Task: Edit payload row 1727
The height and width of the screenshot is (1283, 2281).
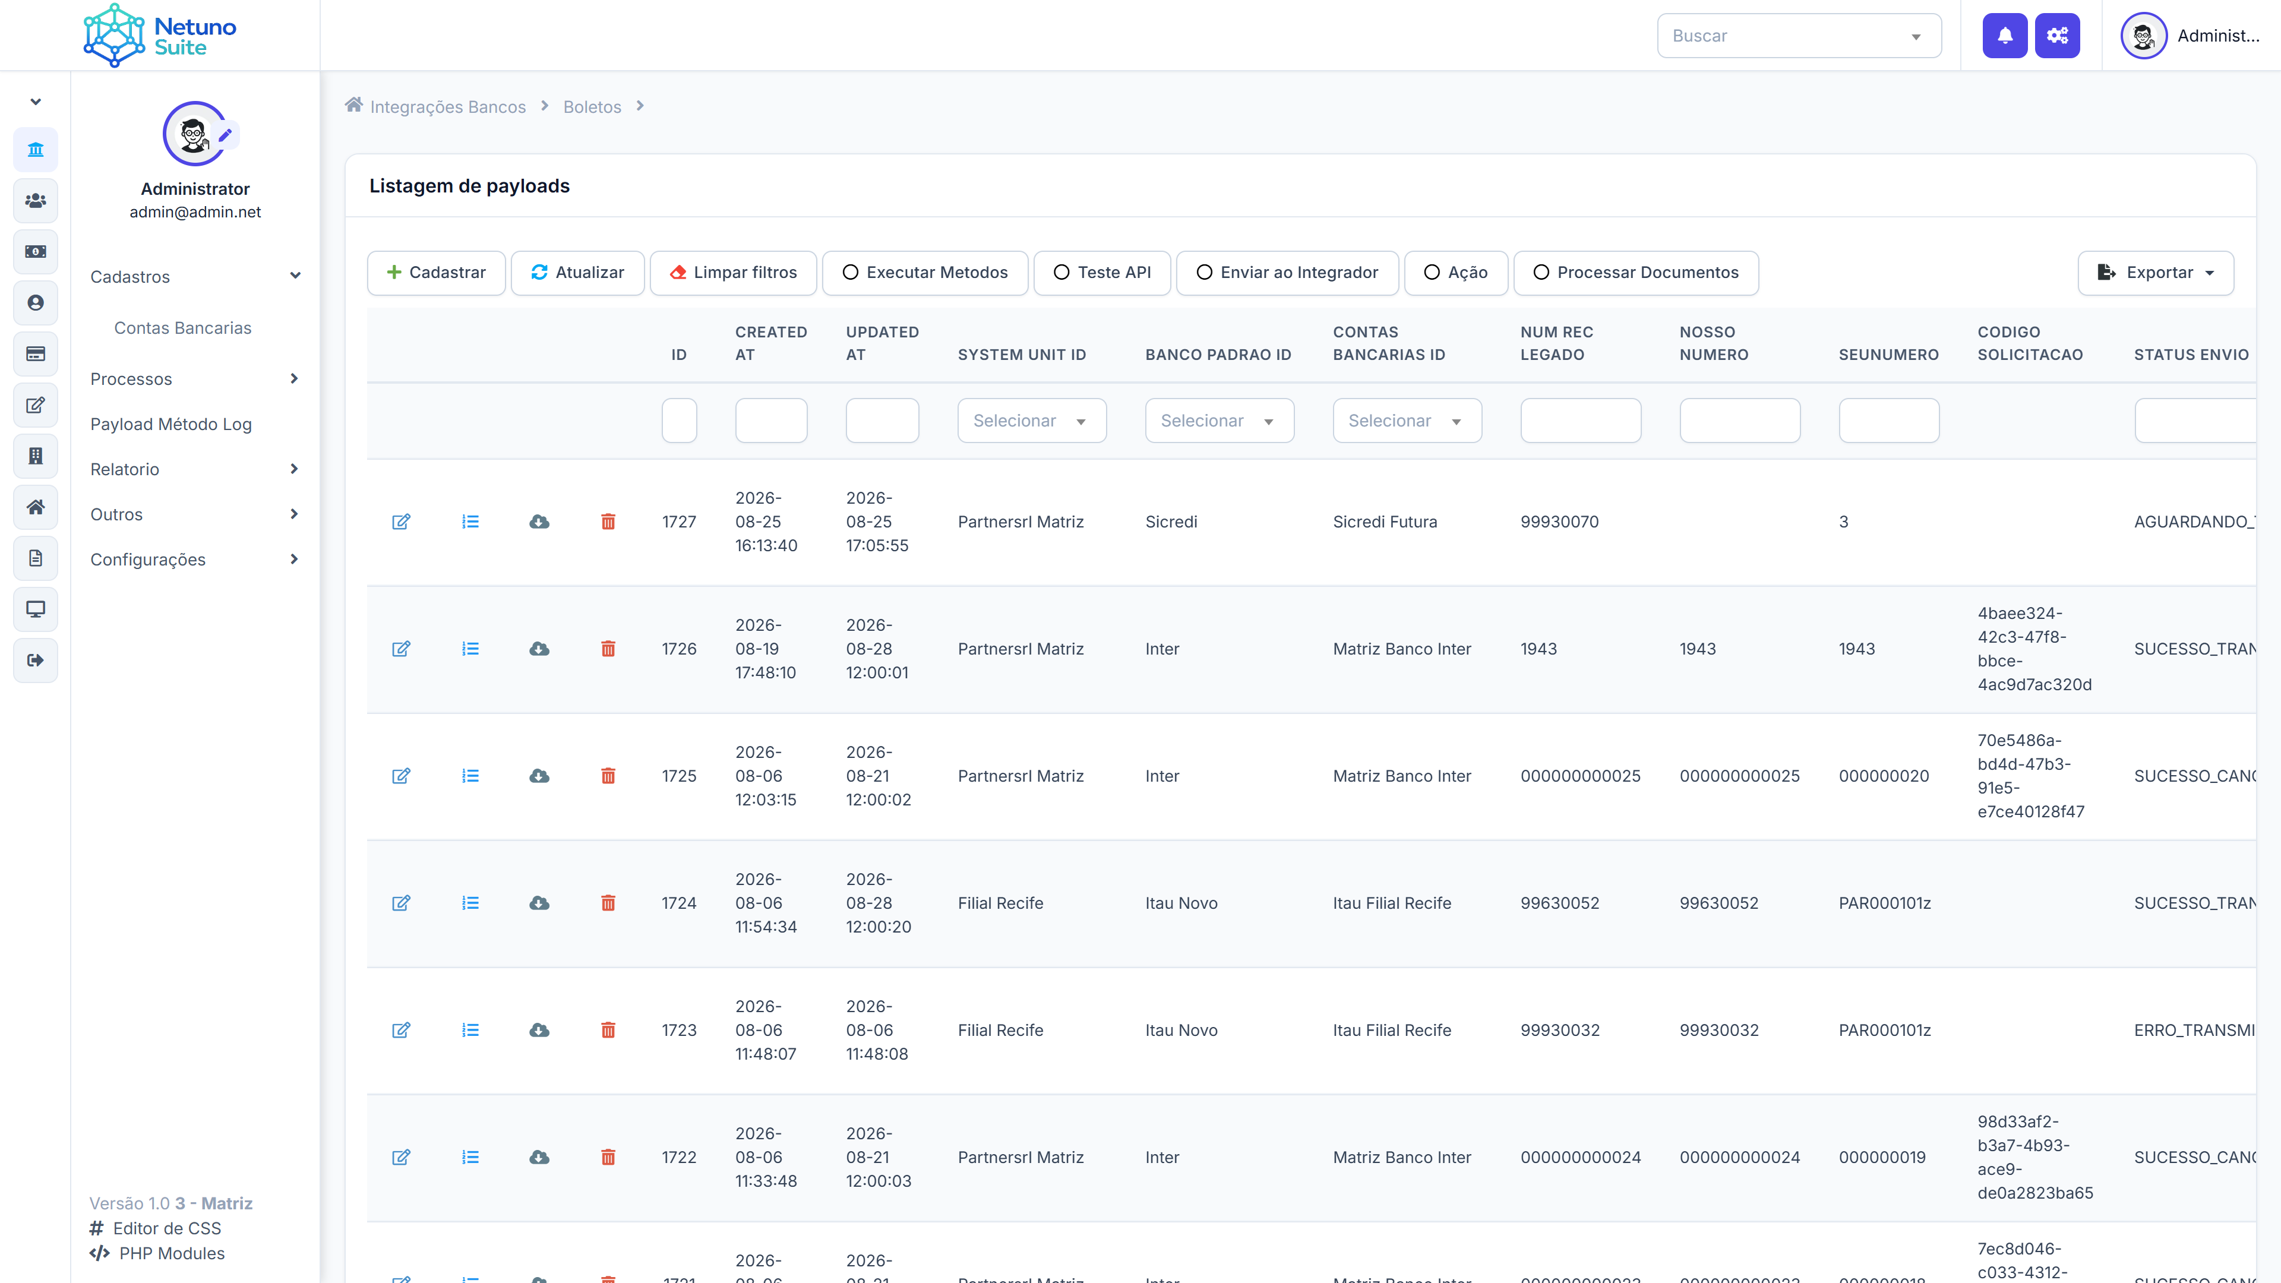Action: [401, 522]
